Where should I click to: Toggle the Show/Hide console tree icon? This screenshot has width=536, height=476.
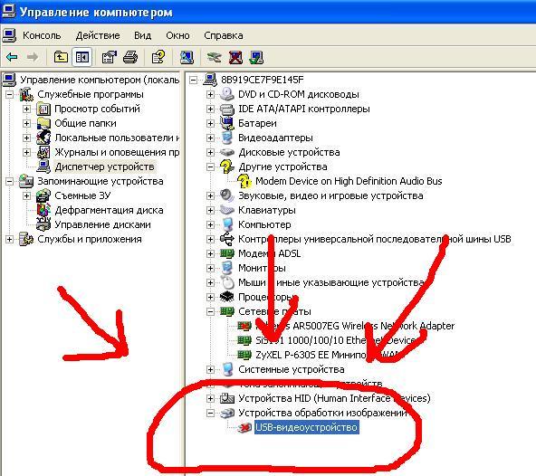(x=82, y=57)
